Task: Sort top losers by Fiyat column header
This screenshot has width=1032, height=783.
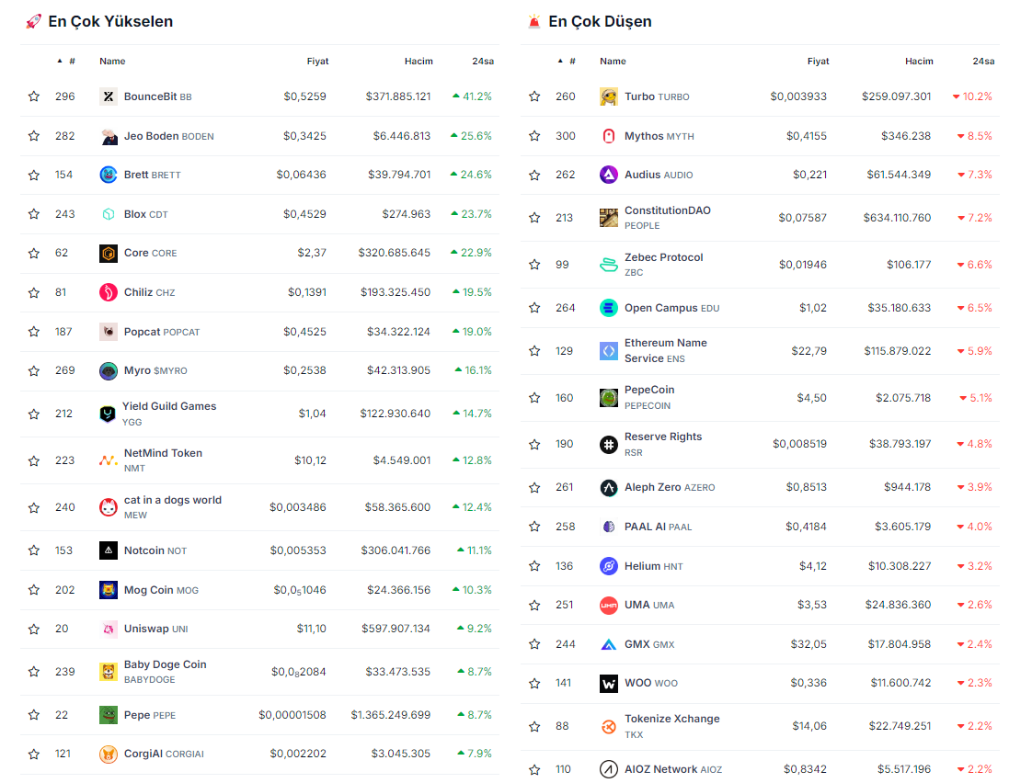Action: pos(818,62)
